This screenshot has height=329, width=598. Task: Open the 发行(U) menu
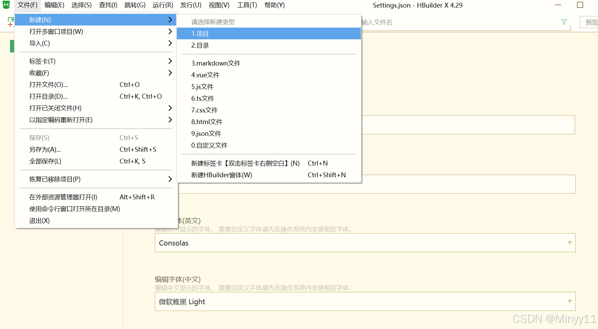pyautogui.click(x=191, y=5)
